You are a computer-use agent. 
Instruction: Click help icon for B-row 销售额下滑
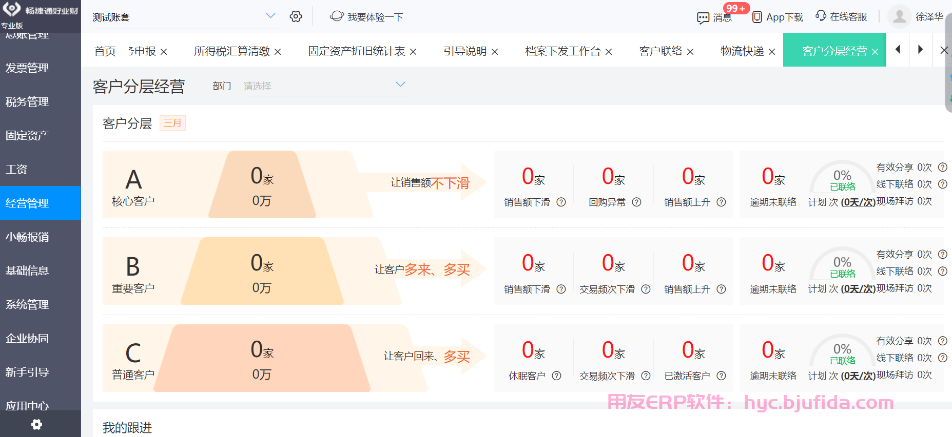[x=561, y=289]
